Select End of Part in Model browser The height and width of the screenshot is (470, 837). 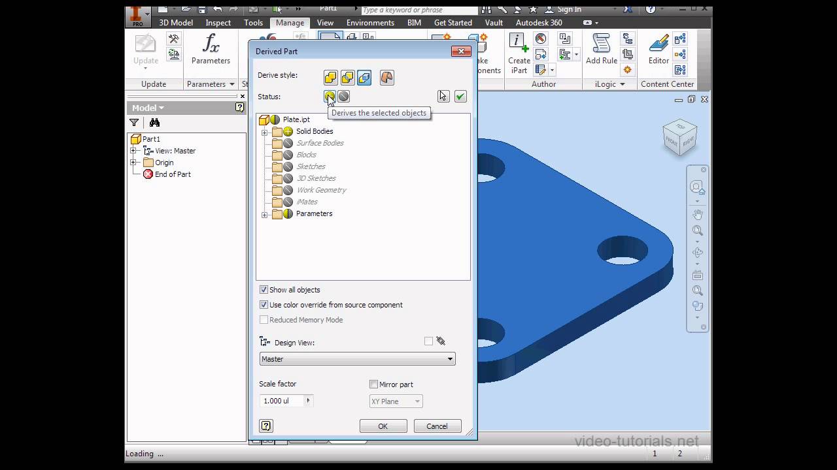tap(173, 174)
